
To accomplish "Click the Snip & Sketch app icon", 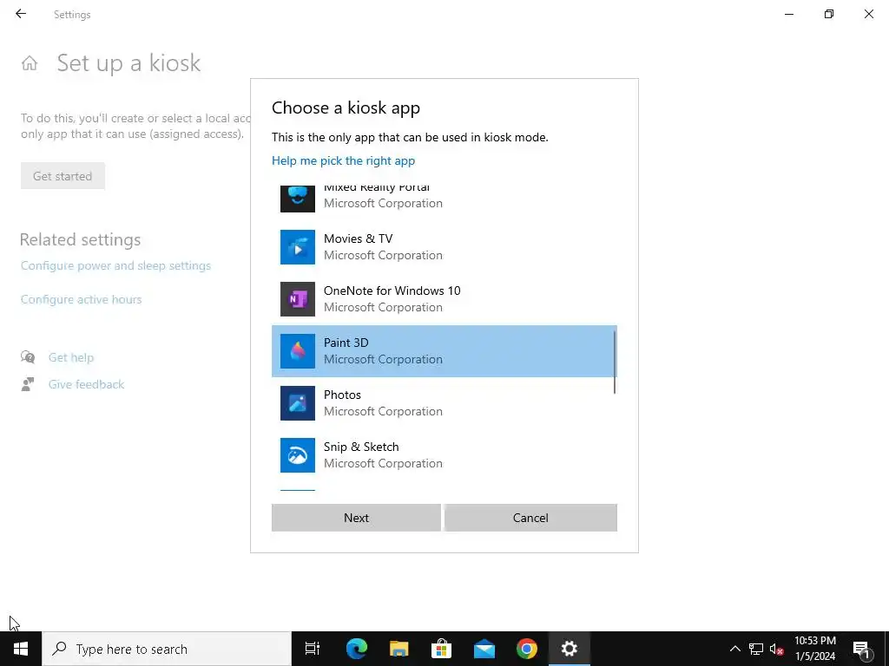I will click(298, 455).
